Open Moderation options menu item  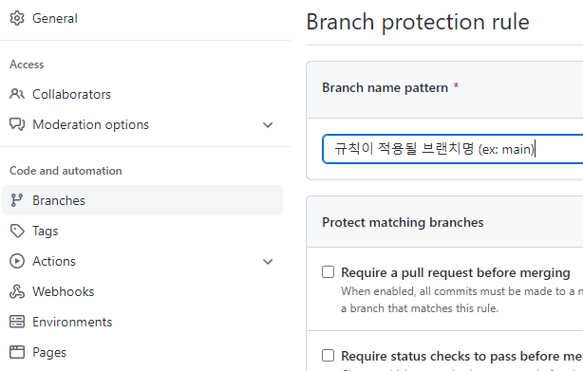pyautogui.click(x=91, y=124)
